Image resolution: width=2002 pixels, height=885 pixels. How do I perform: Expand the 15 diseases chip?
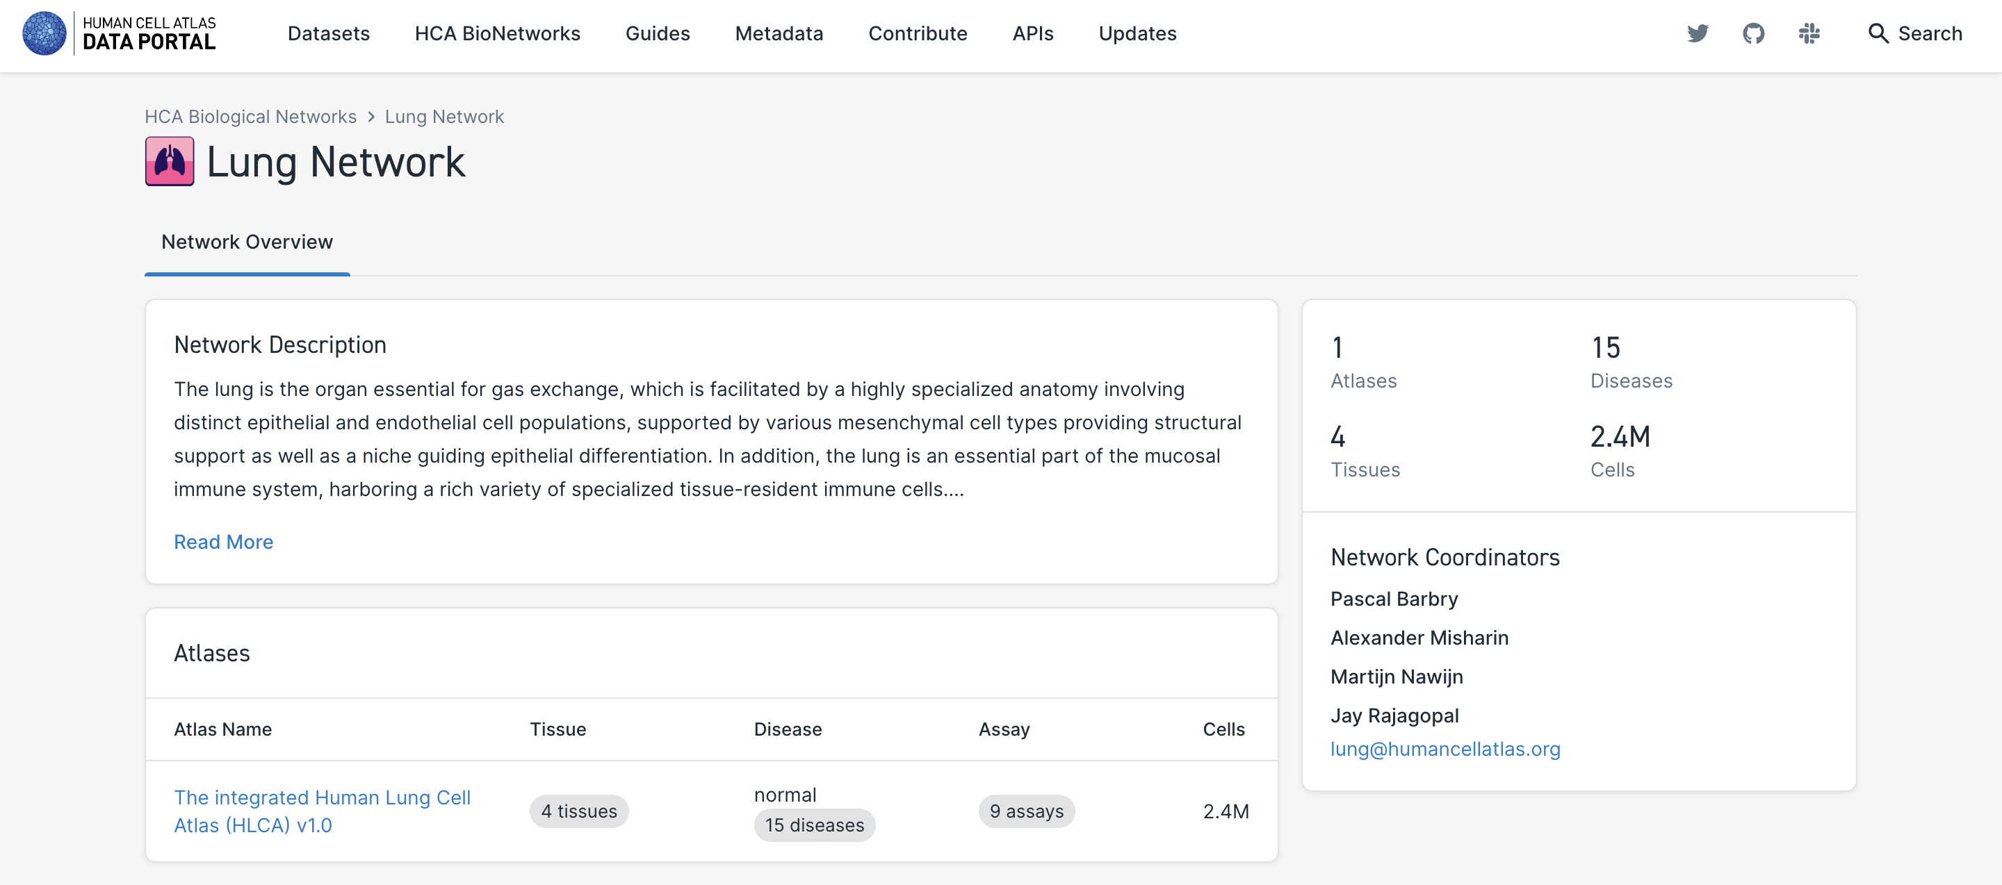[814, 825]
